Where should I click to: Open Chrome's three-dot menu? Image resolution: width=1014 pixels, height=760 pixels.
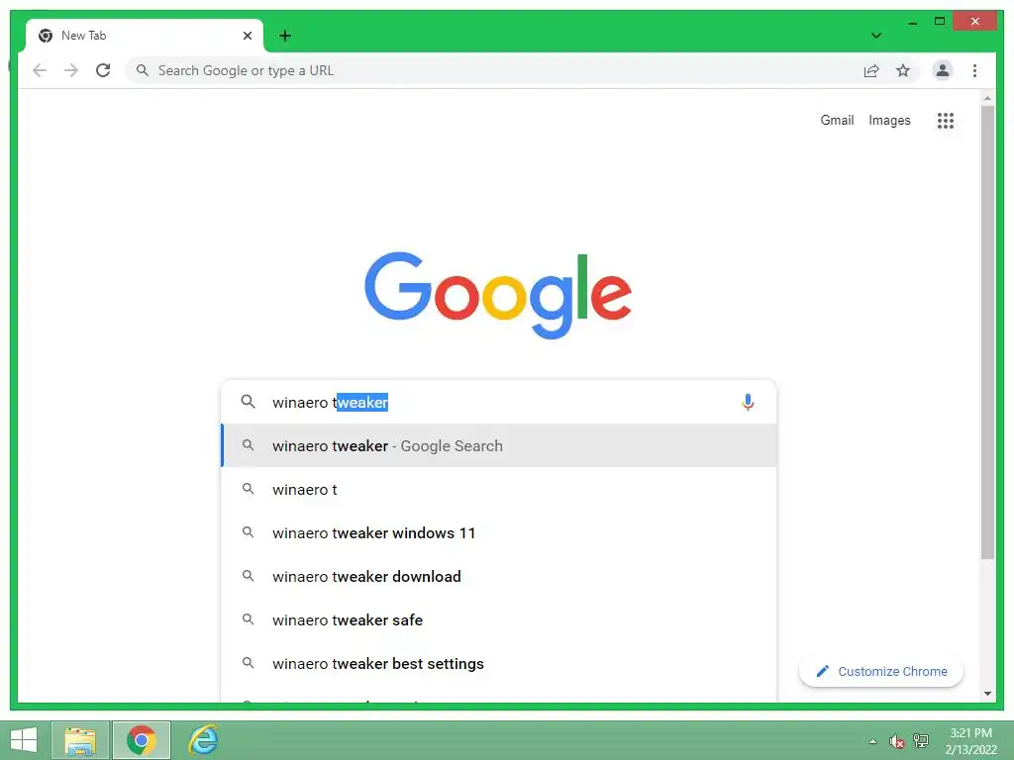974,70
